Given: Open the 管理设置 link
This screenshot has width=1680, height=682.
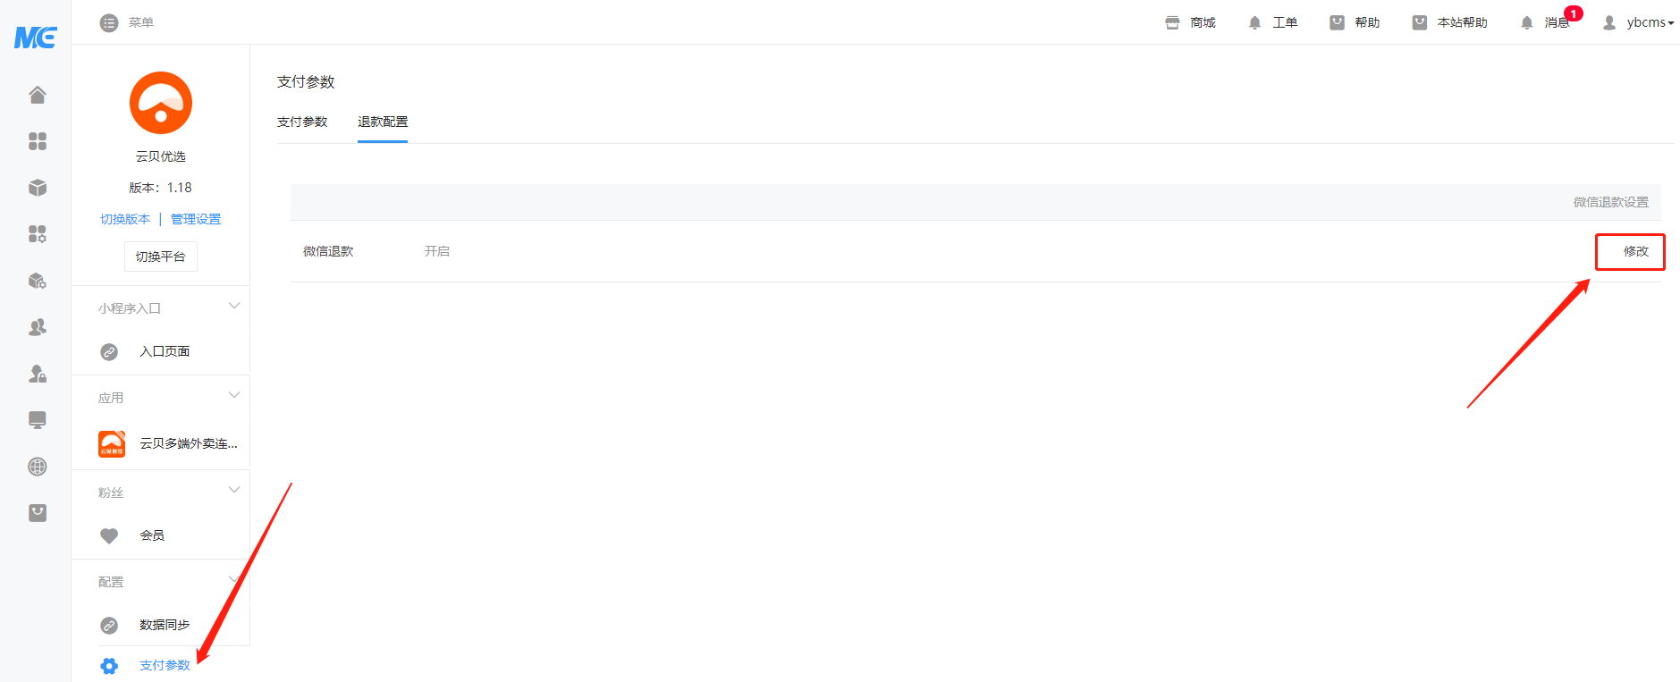Looking at the screenshot, I should click(196, 219).
